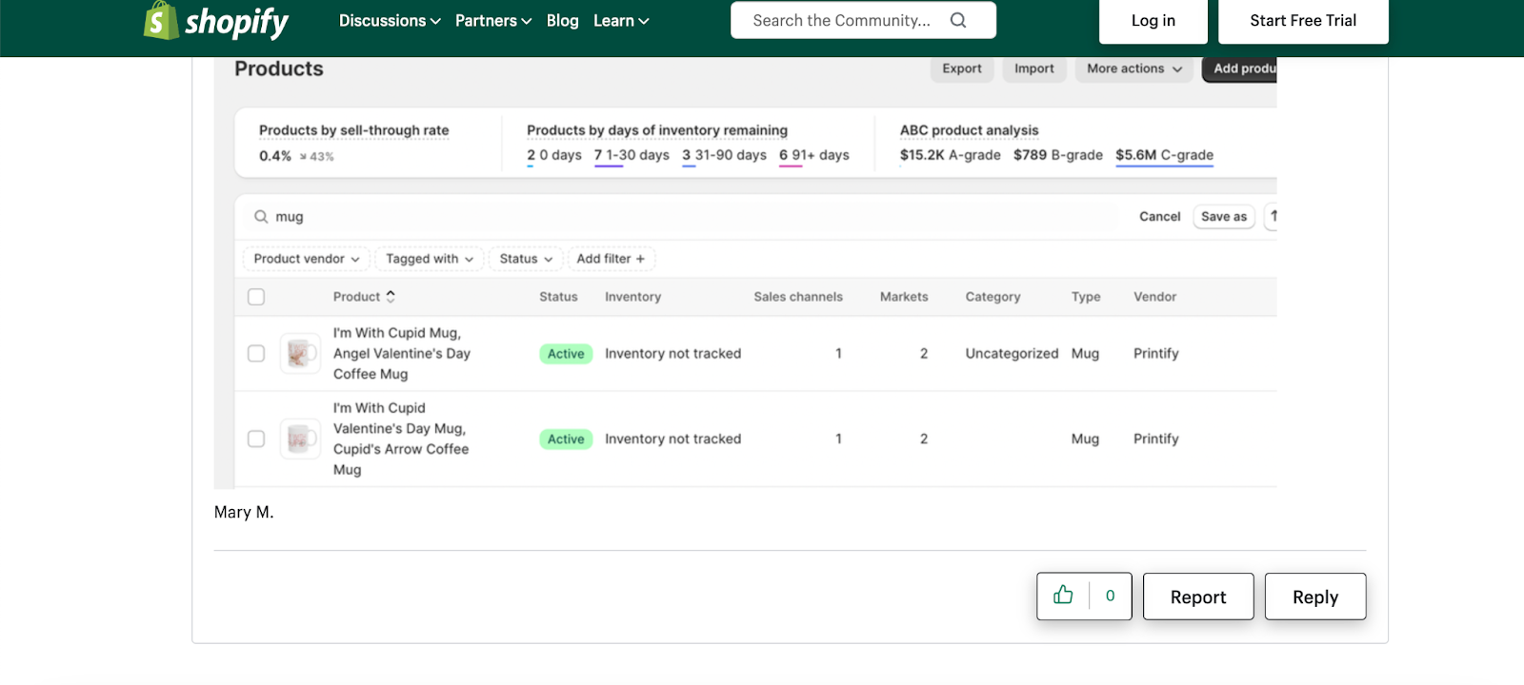Click the Category column header
This screenshot has height=685, width=1524.
[993, 297]
